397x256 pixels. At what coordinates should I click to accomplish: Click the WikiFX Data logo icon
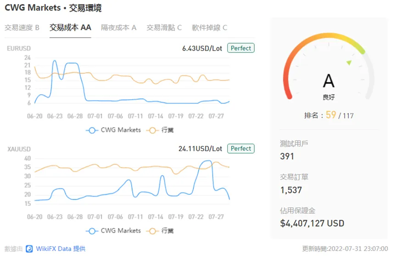pyautogui.click(x=29, y=249)
